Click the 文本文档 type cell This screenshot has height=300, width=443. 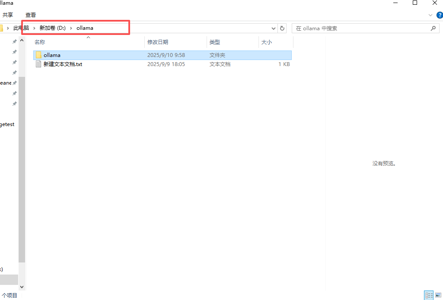tap(220, 64)
